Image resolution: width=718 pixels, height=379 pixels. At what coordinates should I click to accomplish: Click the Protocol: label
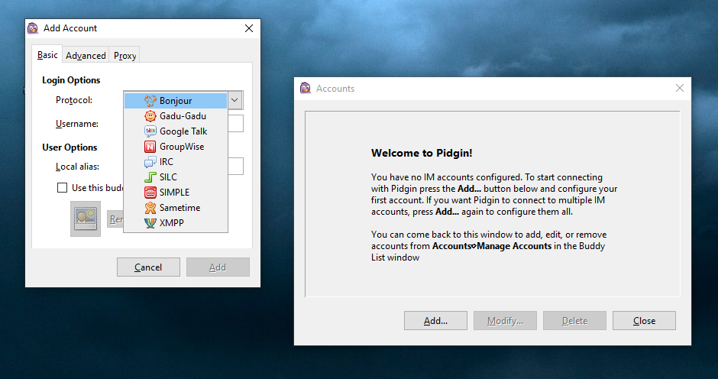[74, 100]
